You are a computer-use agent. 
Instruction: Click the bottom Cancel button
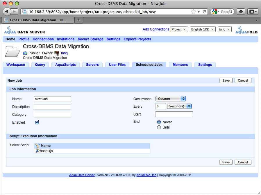pos(243,162)
